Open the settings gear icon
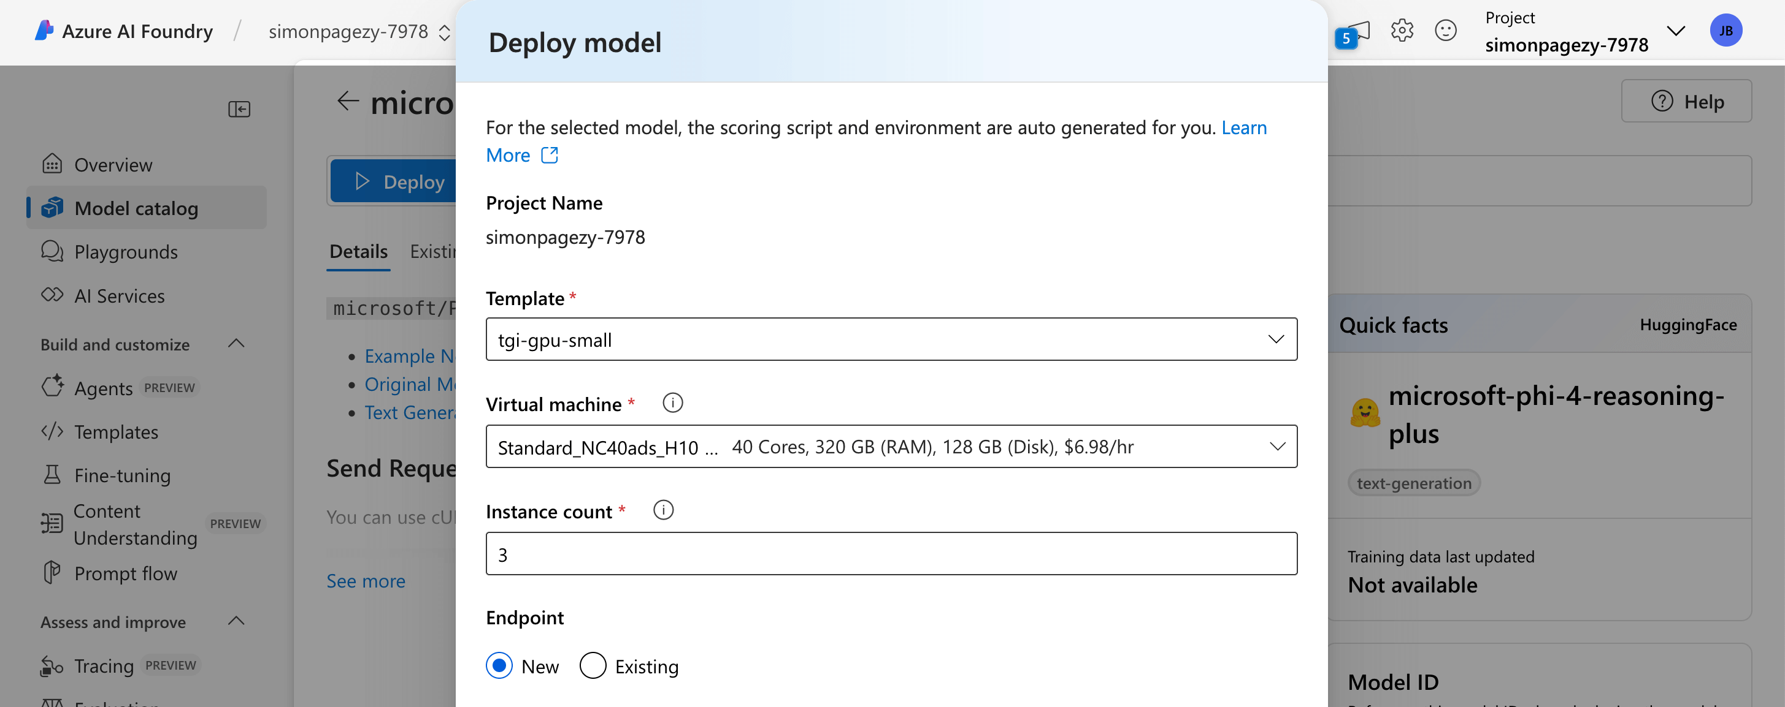1785x707 pixels. point(1402,31)
